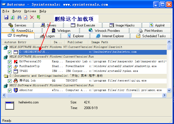Toggle the TP4EX checkbox

pos(10,71)
